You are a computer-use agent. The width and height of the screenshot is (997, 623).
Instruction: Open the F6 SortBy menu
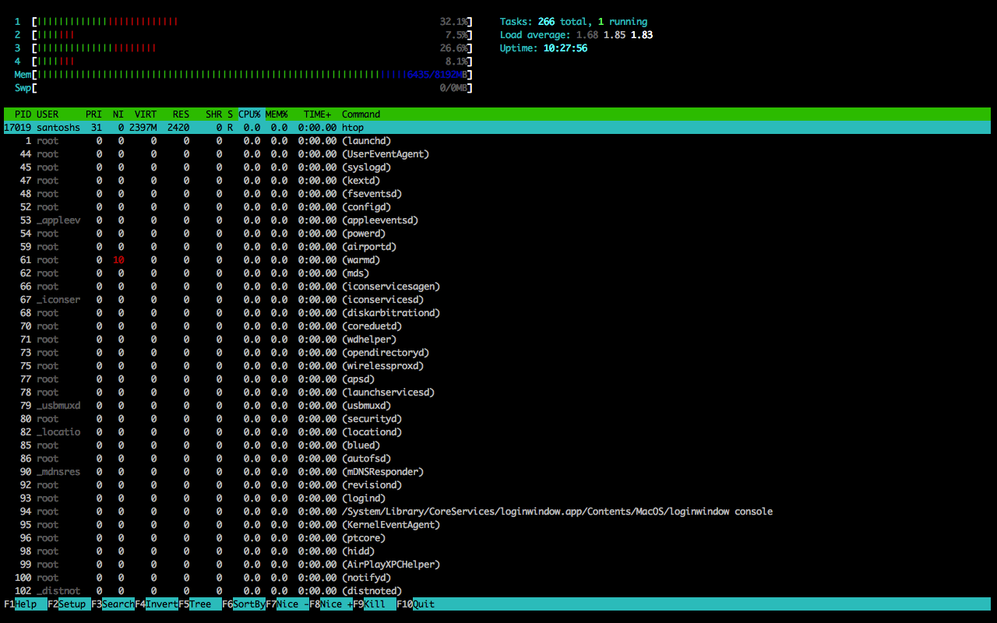[243, 604]
